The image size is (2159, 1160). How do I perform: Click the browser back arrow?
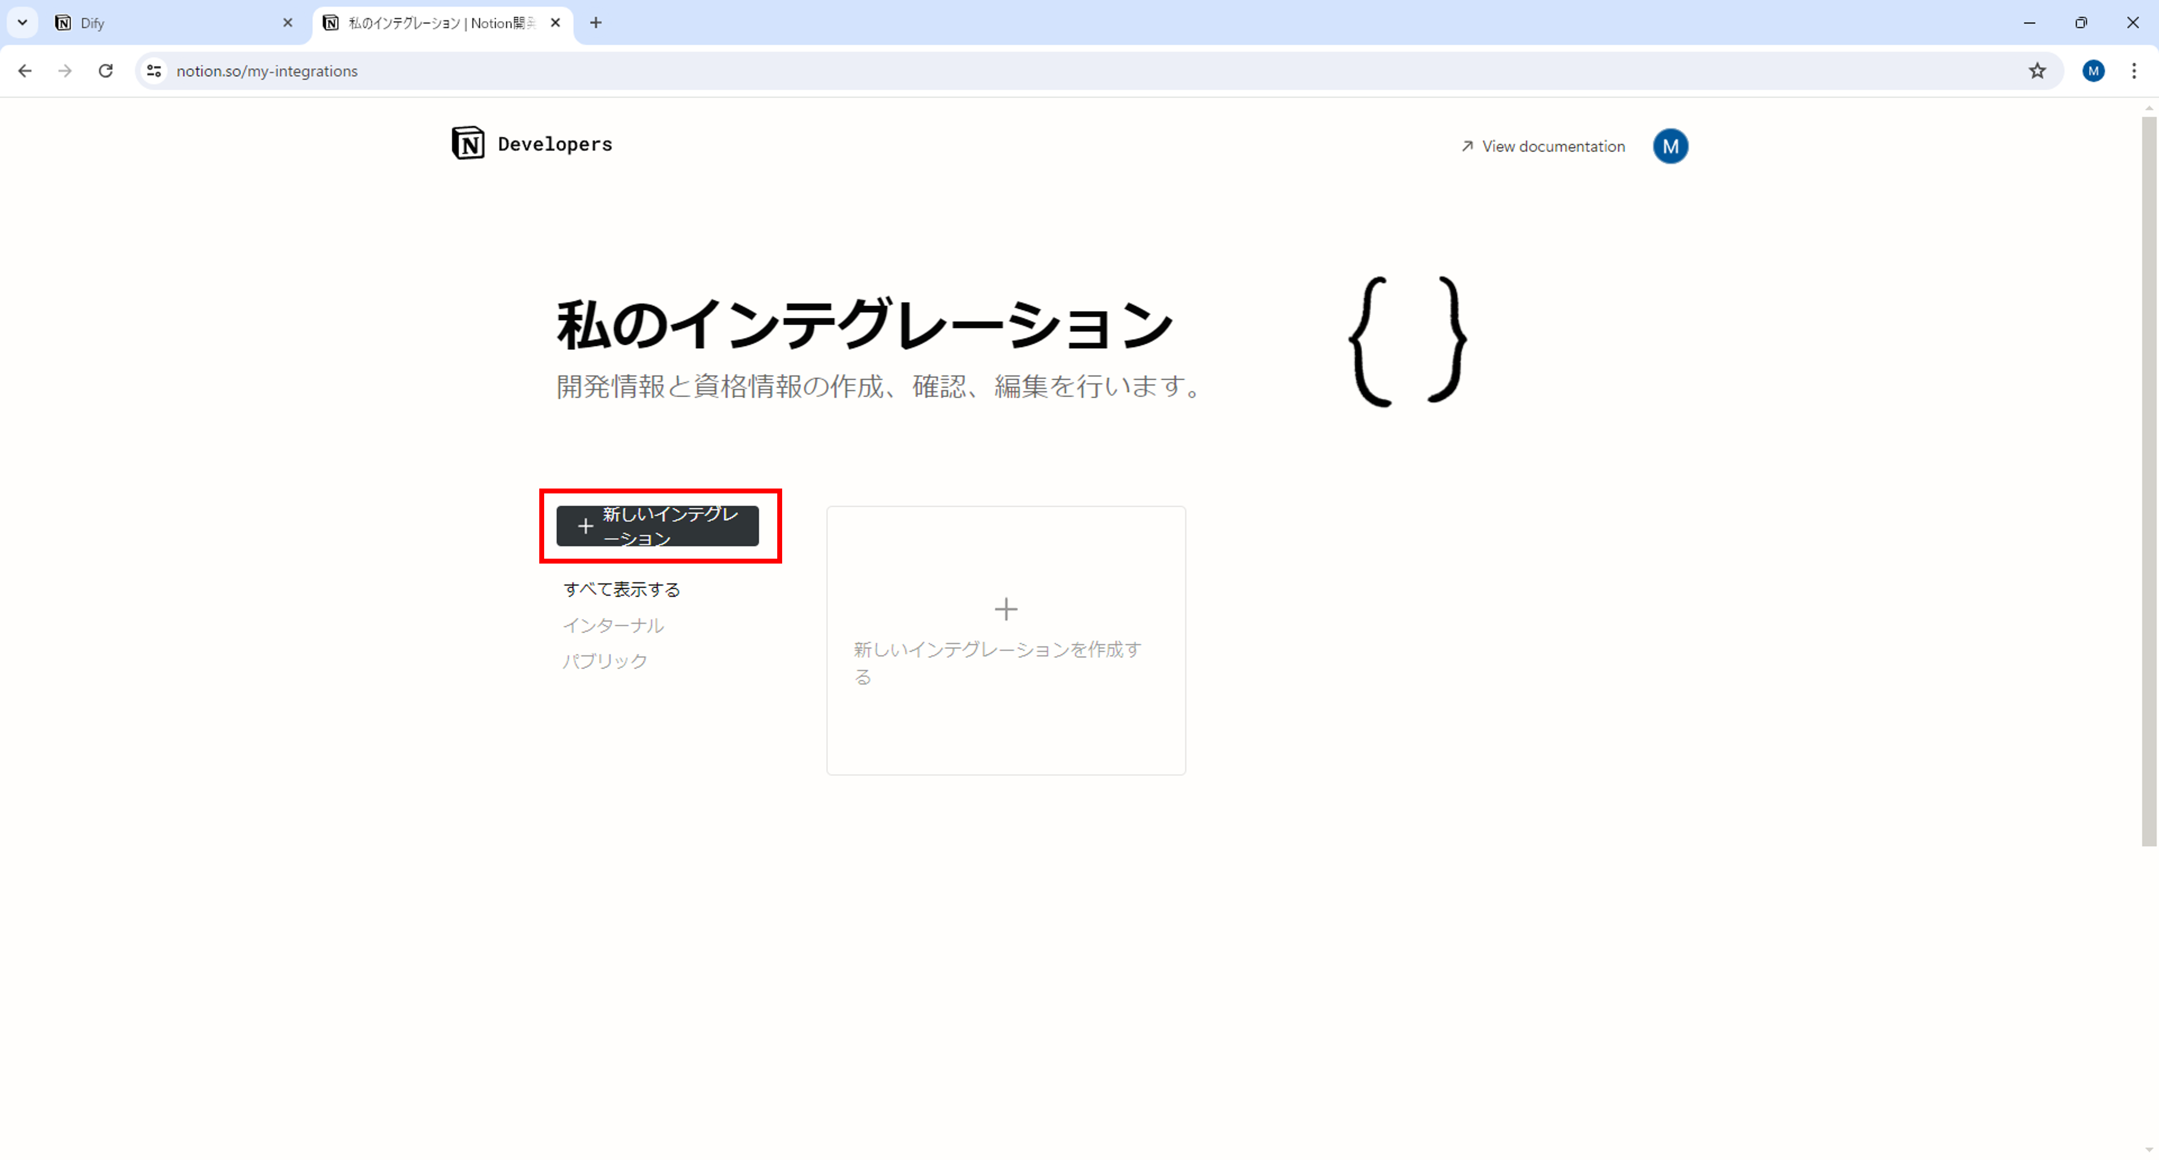[x=25, y=71]
